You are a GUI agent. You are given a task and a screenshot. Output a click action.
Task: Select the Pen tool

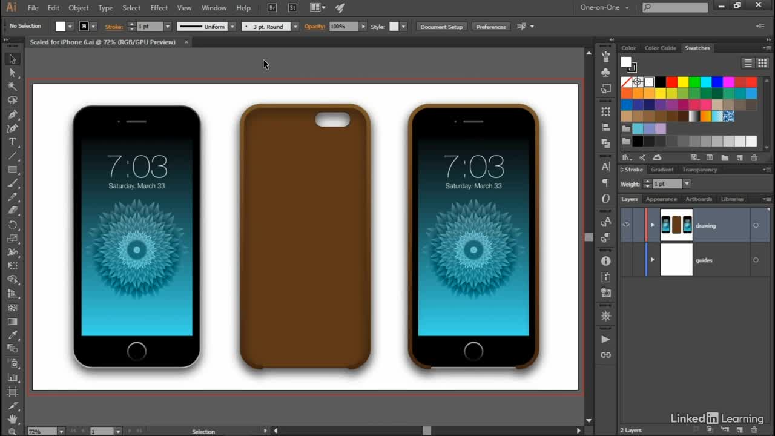[x=12, y=114]
